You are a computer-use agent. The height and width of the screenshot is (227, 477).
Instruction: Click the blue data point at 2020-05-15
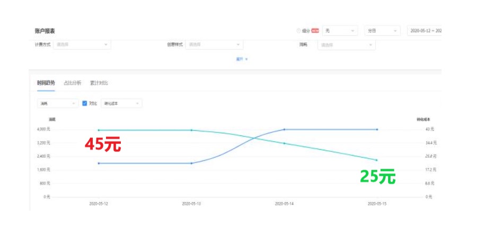[377, 130]
